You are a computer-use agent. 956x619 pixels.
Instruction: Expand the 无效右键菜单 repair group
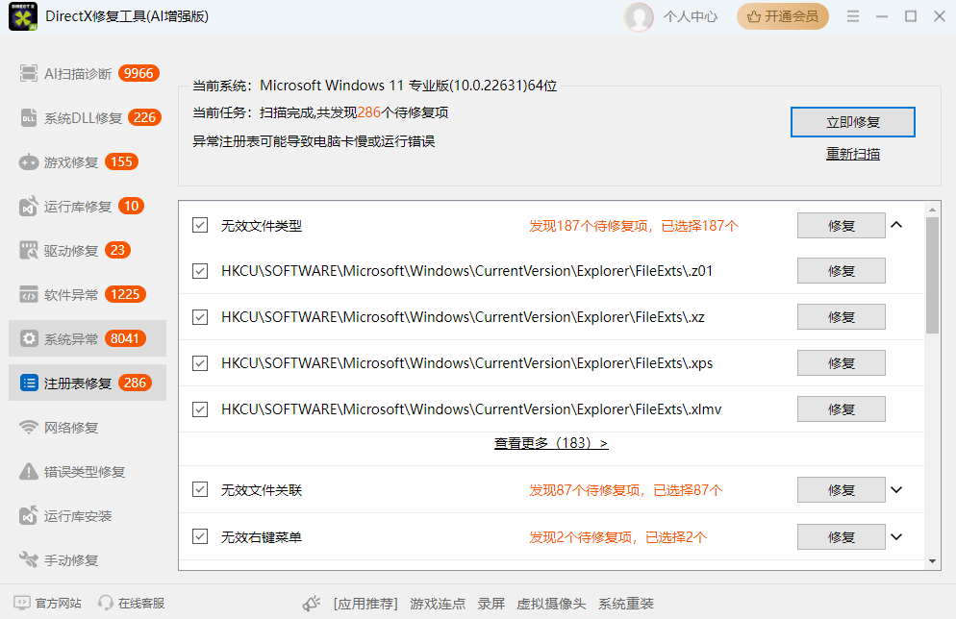point(896,536)
